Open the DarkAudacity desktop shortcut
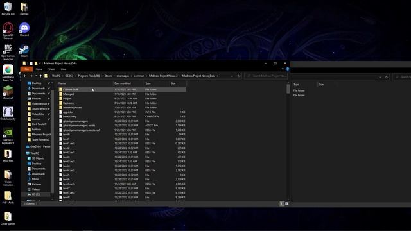The height and width of the screenshot is (231, 411). (x=8, y=114)
